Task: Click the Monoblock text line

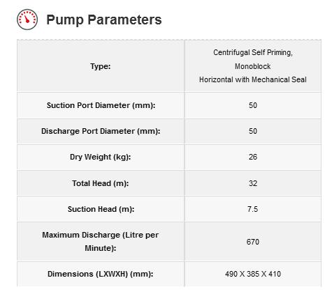Action: point(253,66)
